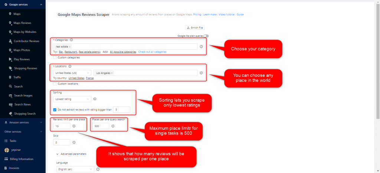This screenshot has height=173, width=380.
Task: Toggle Google-like plain queries switch
Action: pos(206,36)
